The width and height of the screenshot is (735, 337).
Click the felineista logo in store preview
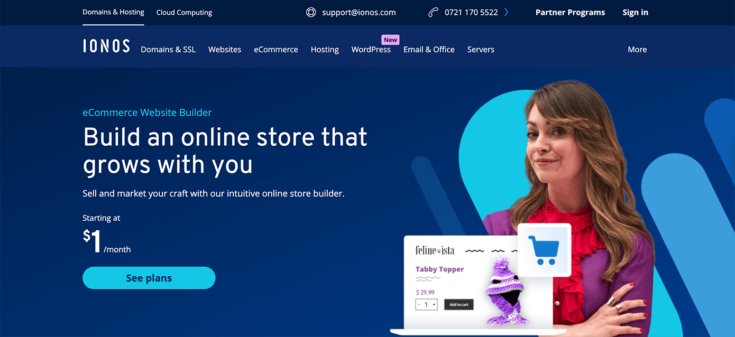pos(435,250)
